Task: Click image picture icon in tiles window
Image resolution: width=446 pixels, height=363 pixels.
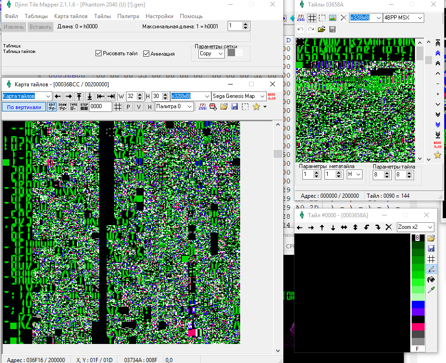Action: click(332, 18)
